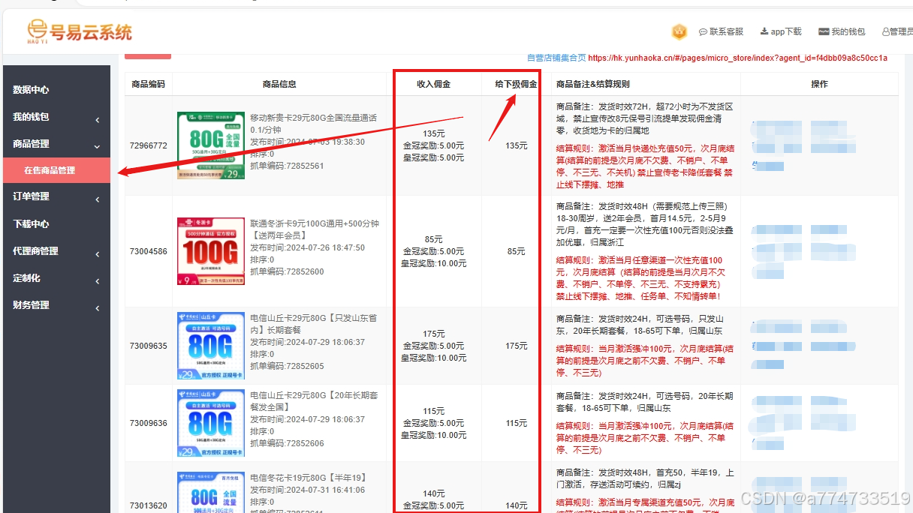This screenshot has width=913, height=513.
Task: Open 电信山丘卡 20年长期套餐 product thumbnail
Action: click(x=211, y=423)
